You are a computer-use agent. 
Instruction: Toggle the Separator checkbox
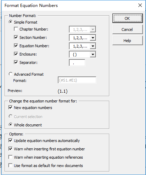tap(16, 62)
